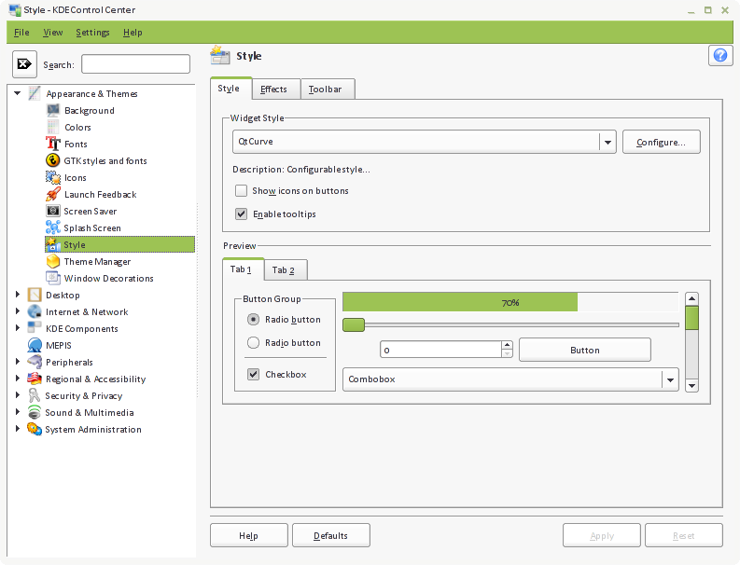Viewport: 740px width, 565px height.
Task: Click the Peripherals icon
Action: pos(35,362)
